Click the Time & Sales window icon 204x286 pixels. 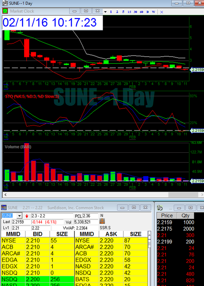pos(160,208)
